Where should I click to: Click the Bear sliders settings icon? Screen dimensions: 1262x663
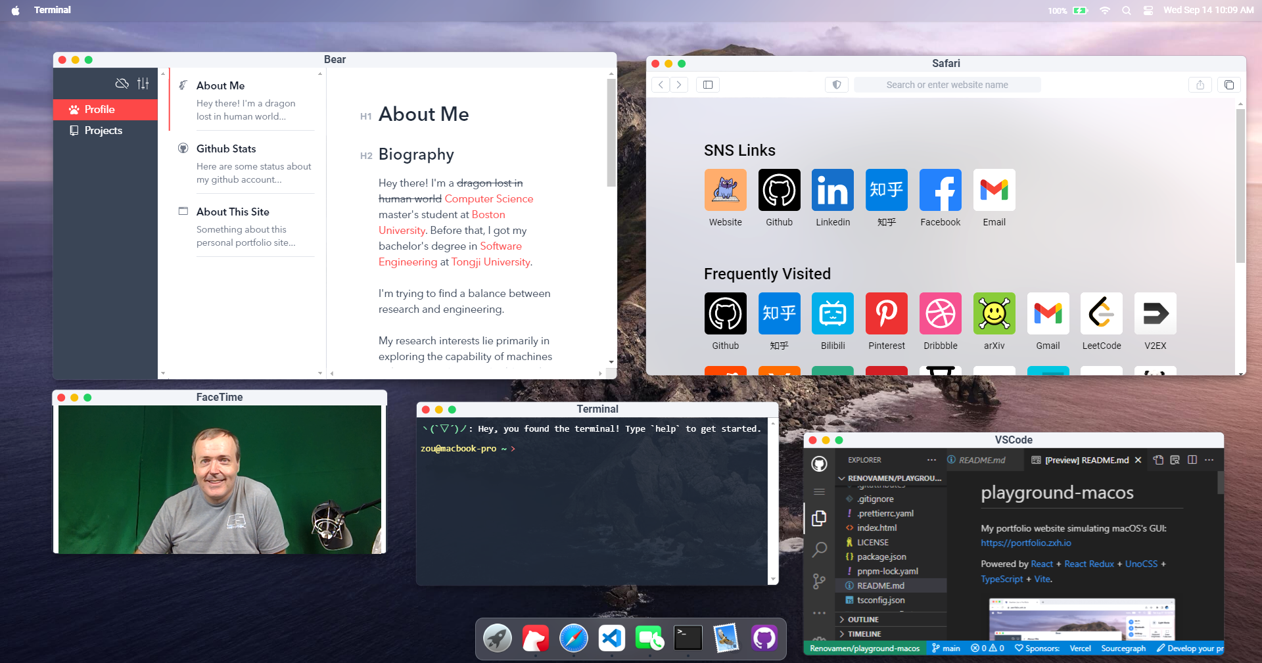[x=143, y=83]
